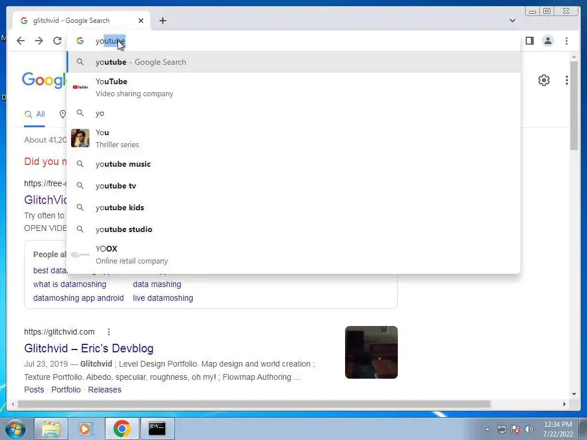The image size is (587, 440).
Task: Select the 'youtube tv' suggestion
Action: tap(293, 186)
